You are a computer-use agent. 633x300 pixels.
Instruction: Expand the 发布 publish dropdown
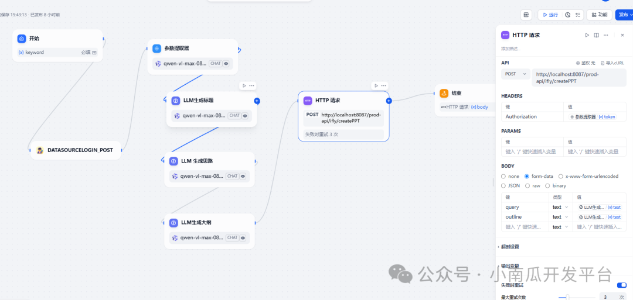click(x=624, y=15)
